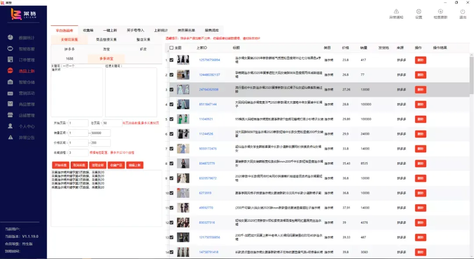
Task: Select the 淘宝 platform option
Action: point(106,49)
